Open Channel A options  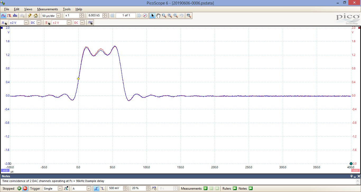click(x=4, y=23)
